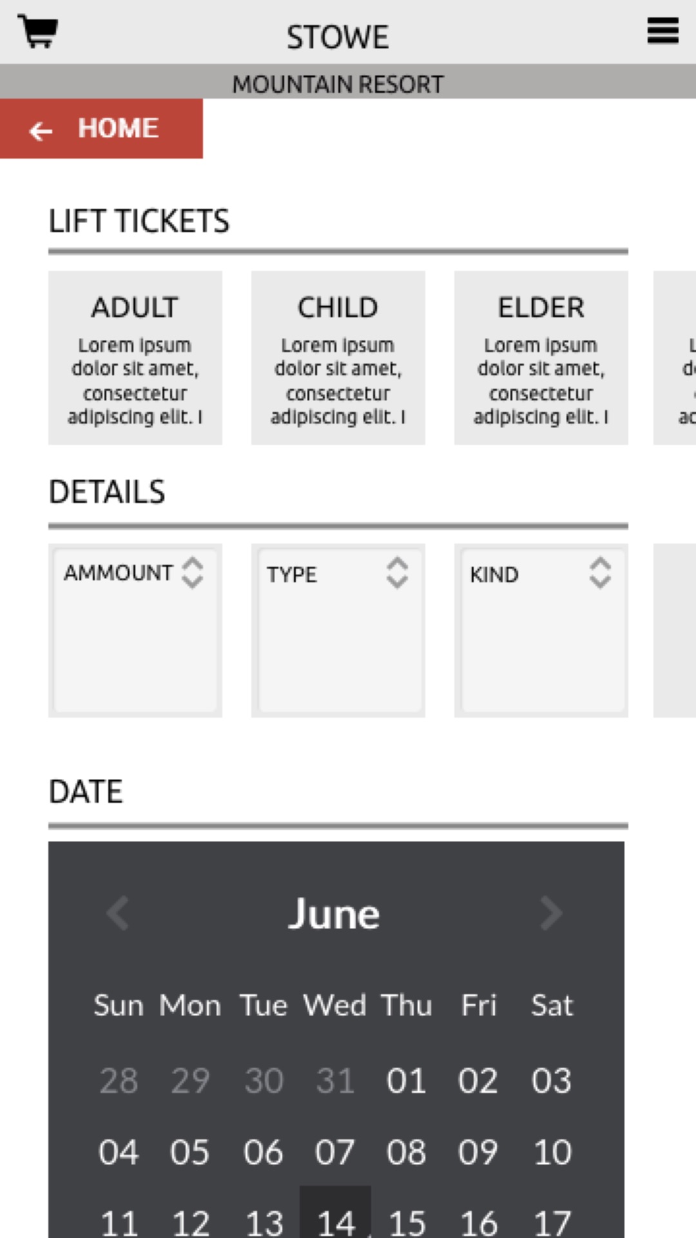
Task: Pick the Elder lift ticket card
Action: click(541, 358)
